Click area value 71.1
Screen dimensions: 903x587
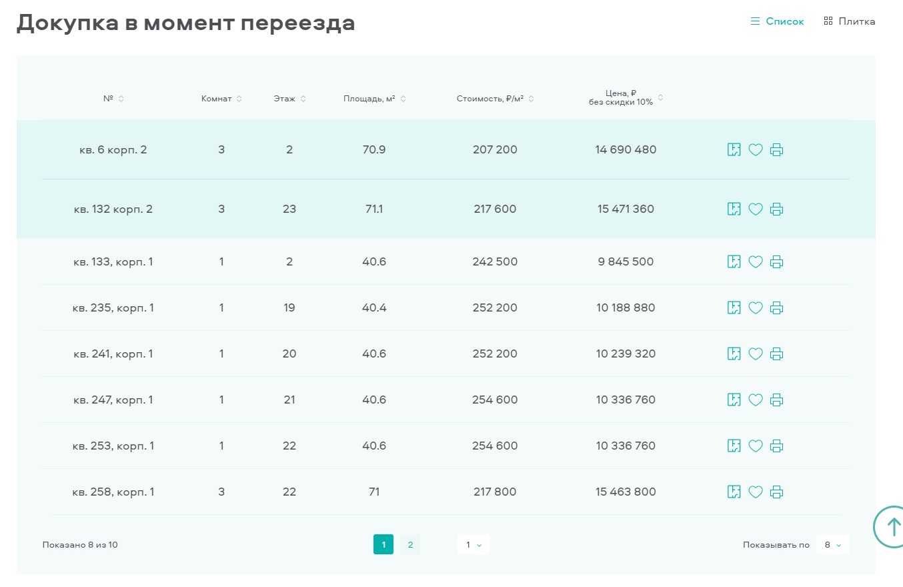[x=374, y=209]
